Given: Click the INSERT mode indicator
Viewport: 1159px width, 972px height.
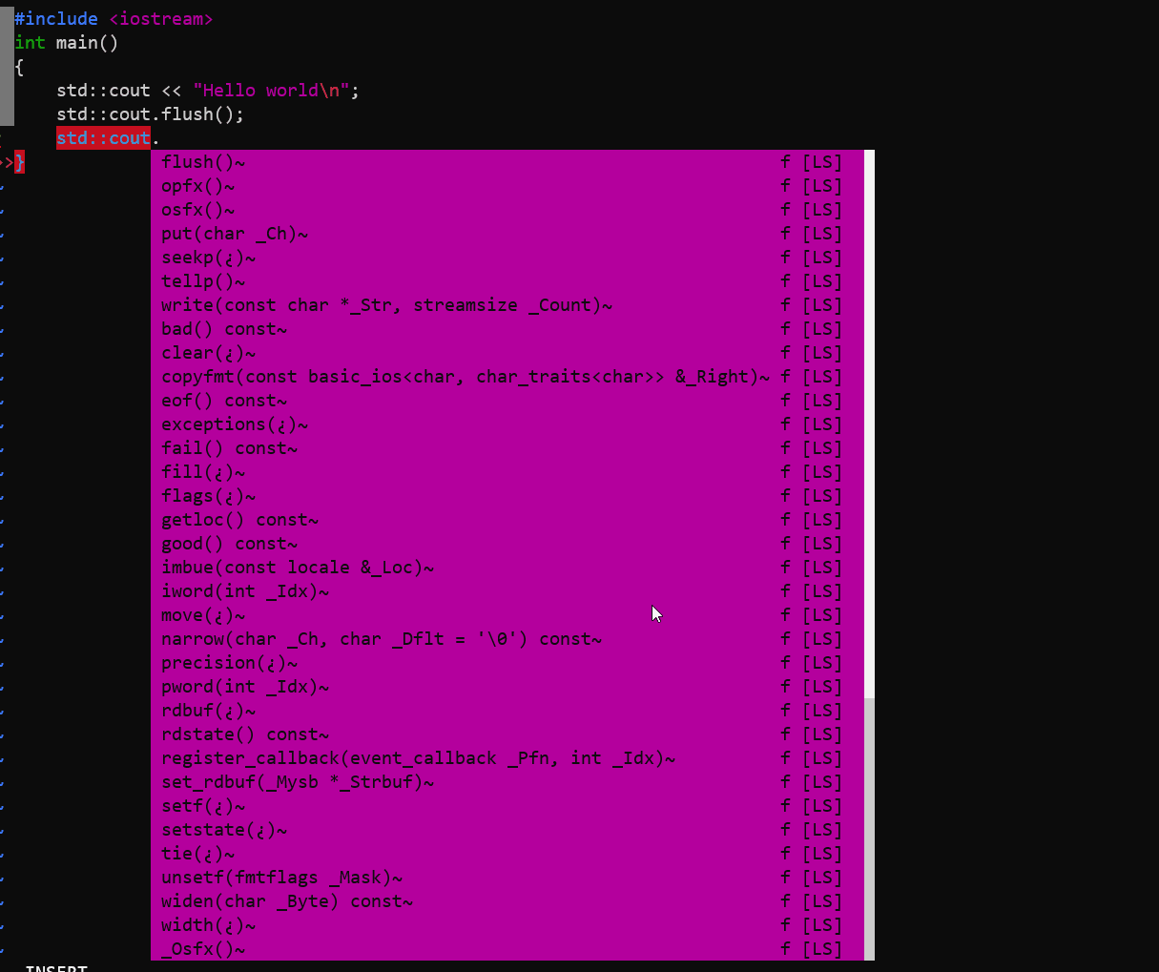Looking at the screenshot, I should point(55,967).
